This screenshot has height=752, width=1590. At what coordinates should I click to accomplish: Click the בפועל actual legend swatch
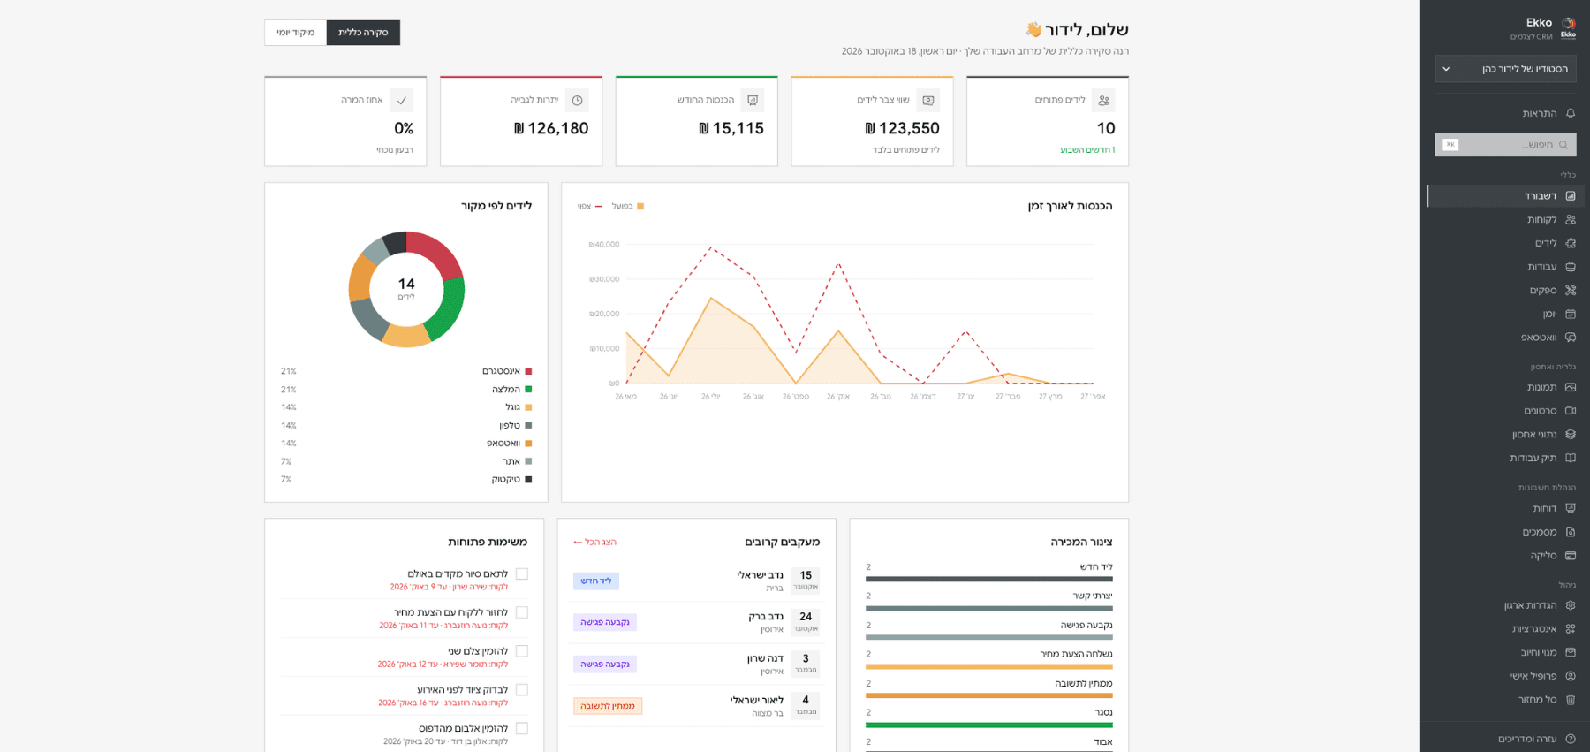640,207
